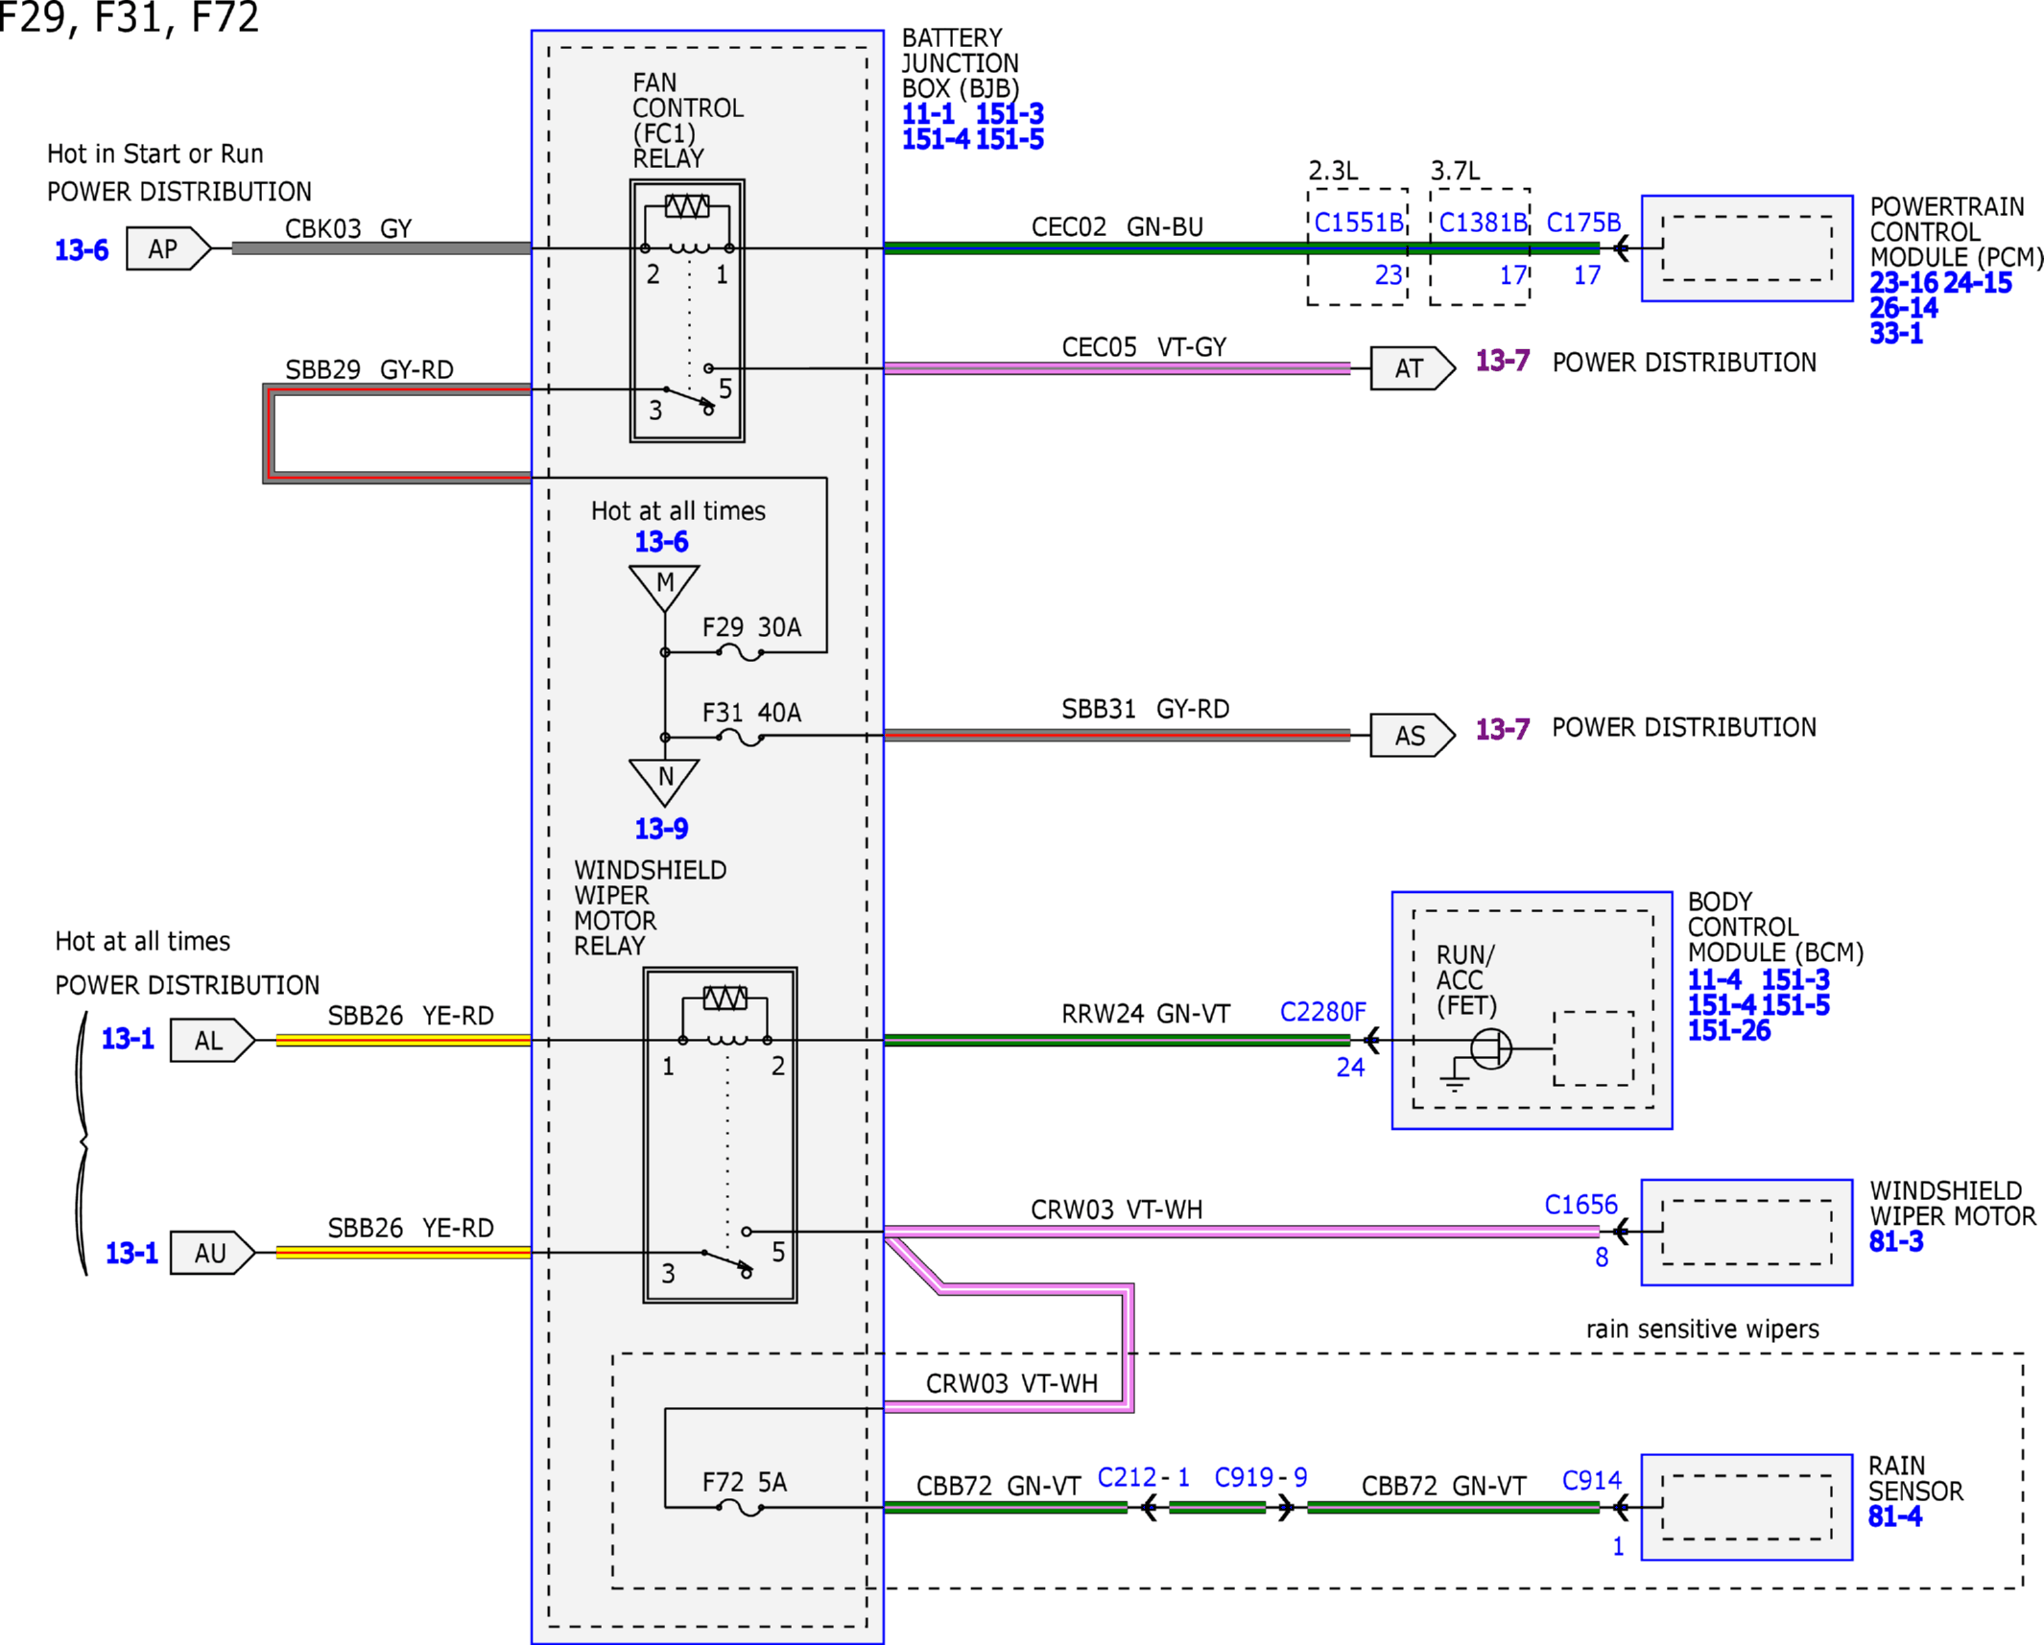2044x1645 pixels.
Task: Click connector label C919
Action: click(1245, 1477)
